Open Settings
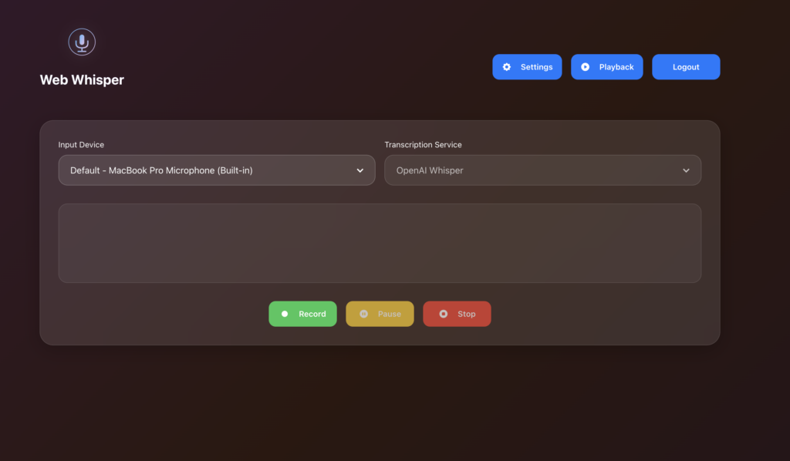790x461 pixels. (527, 67)
